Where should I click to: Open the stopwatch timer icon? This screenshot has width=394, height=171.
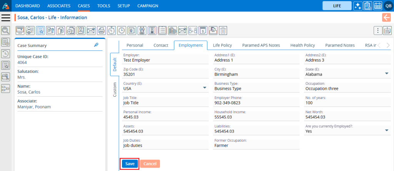[x=111, y=30]
